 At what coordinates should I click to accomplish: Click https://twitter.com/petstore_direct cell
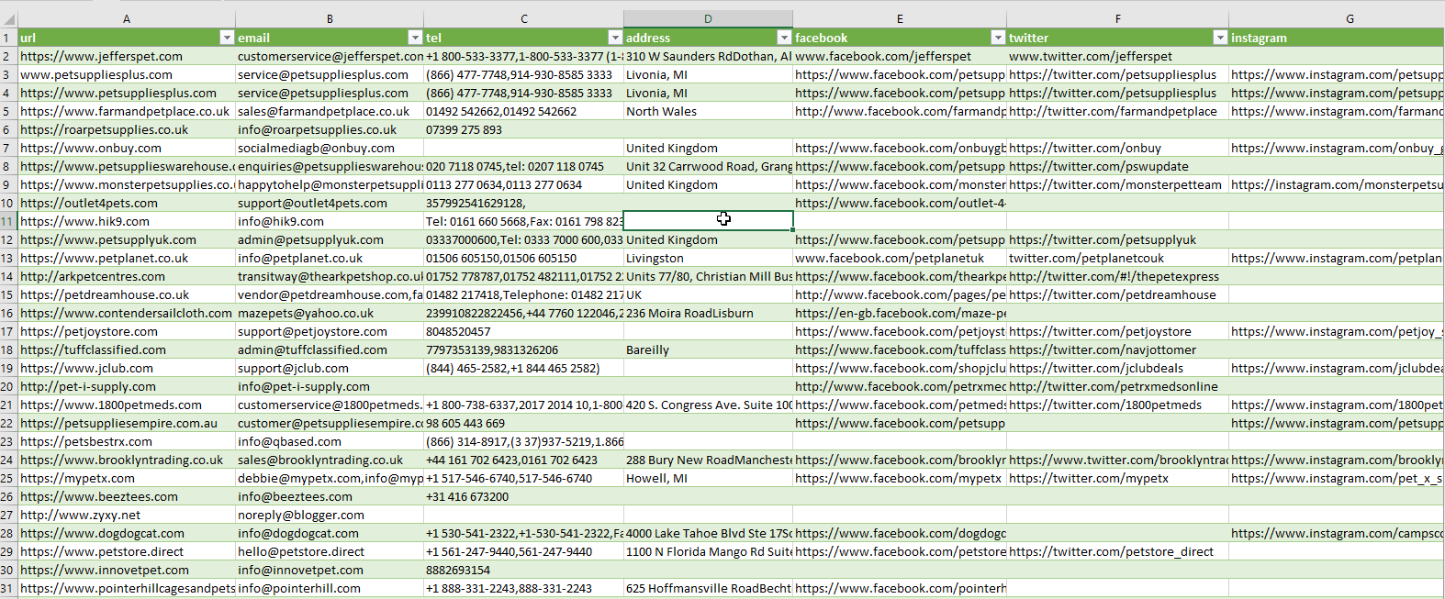[x=1117, y=551]
